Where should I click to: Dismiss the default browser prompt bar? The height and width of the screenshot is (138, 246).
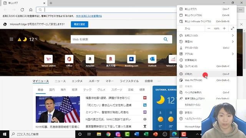click(x=241, y=24)
